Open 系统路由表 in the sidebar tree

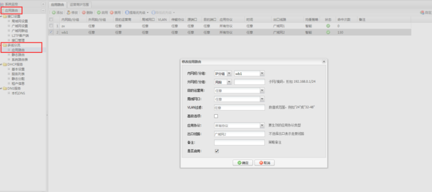pyautogui.click(x=19, y=59)
